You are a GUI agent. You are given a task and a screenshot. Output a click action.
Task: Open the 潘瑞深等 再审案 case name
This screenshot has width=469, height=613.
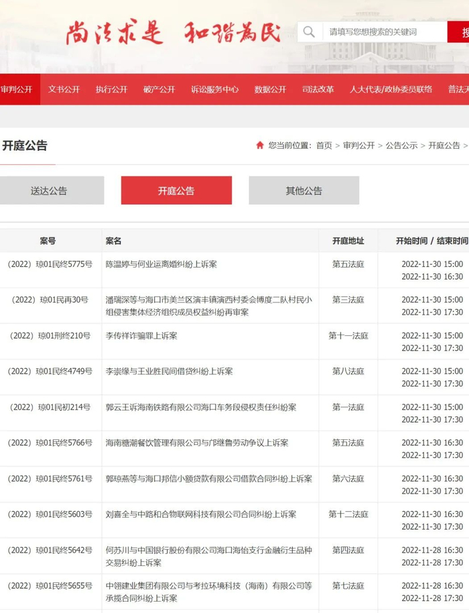tap(209, 306)
